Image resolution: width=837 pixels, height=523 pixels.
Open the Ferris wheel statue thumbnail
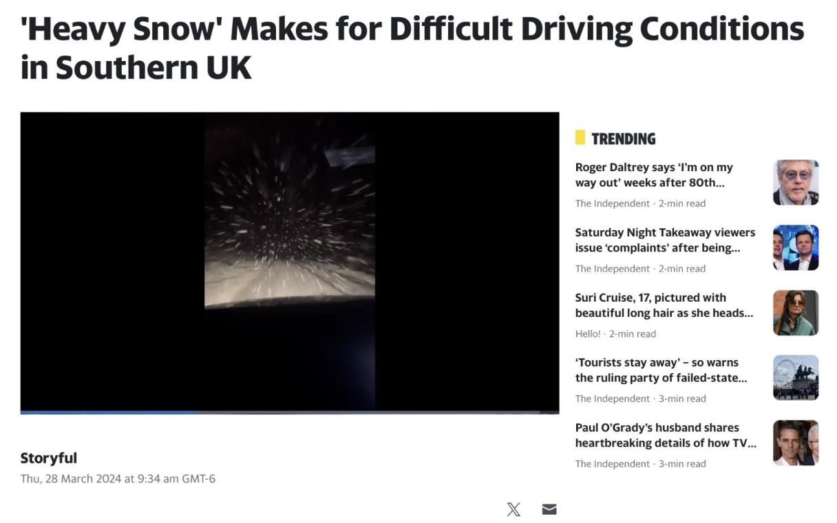pyautogui.click(x=796, y=377)
